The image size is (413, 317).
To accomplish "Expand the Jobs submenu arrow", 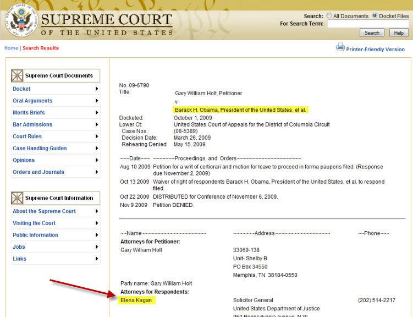I will 97,247.
